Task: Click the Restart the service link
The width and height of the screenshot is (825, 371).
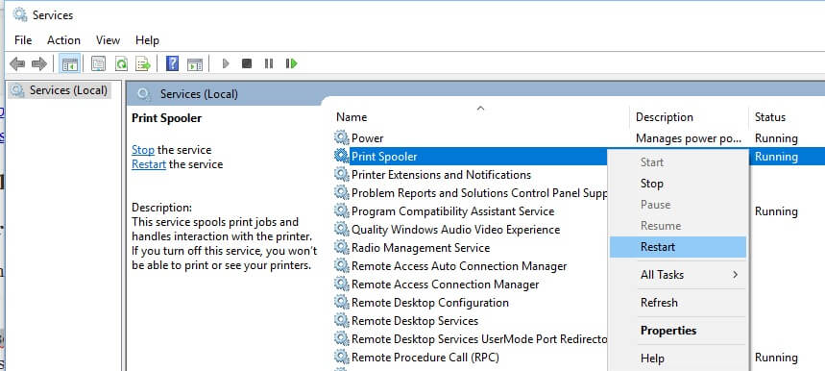Action: [149, 164]
